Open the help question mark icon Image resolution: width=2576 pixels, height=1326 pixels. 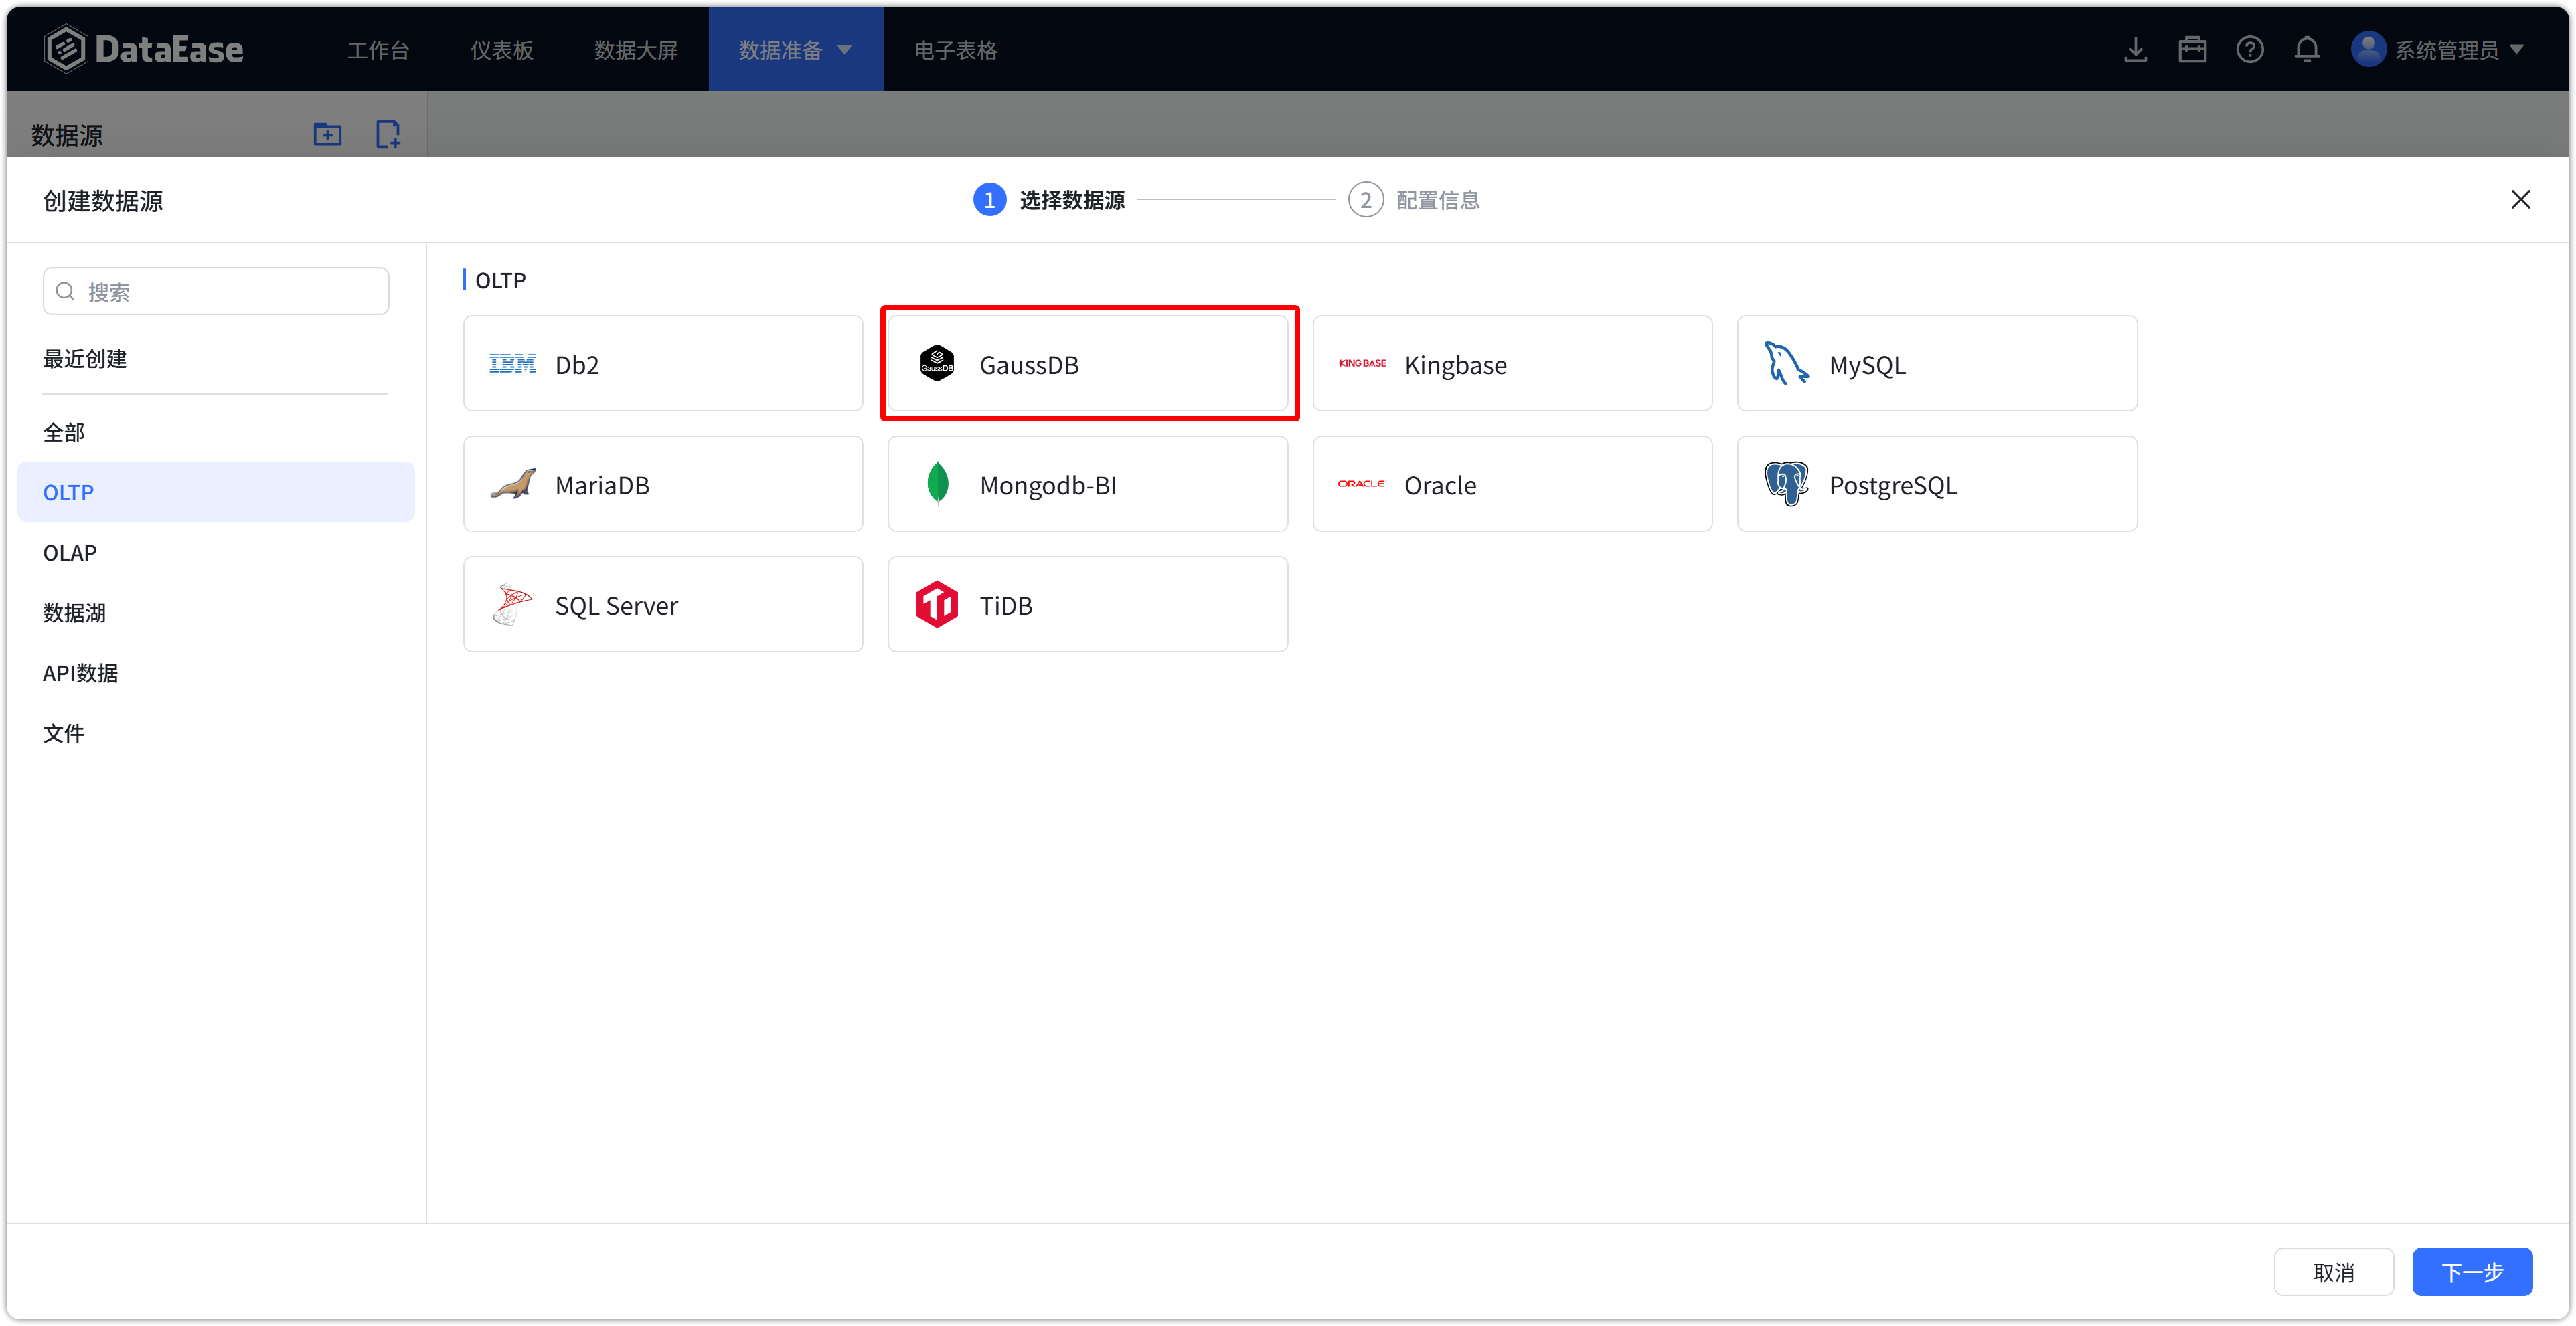pos(2249,49)
